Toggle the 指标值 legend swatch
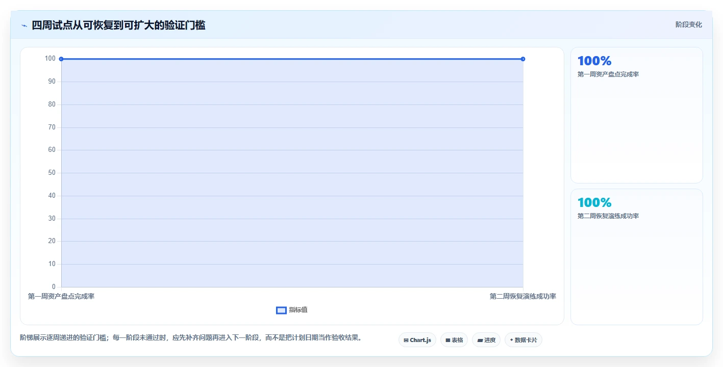The width and height of the screenshot is (723, 367). pos(281,310)
